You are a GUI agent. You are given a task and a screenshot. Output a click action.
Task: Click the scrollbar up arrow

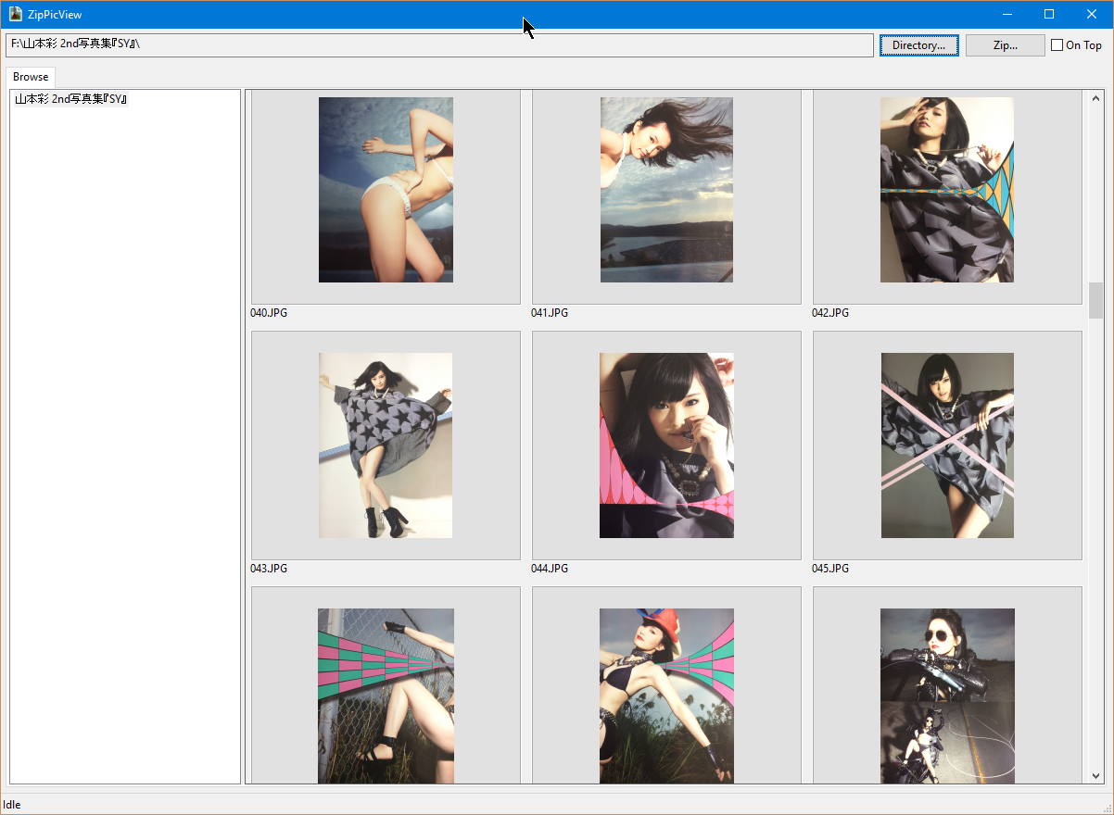1095,98
